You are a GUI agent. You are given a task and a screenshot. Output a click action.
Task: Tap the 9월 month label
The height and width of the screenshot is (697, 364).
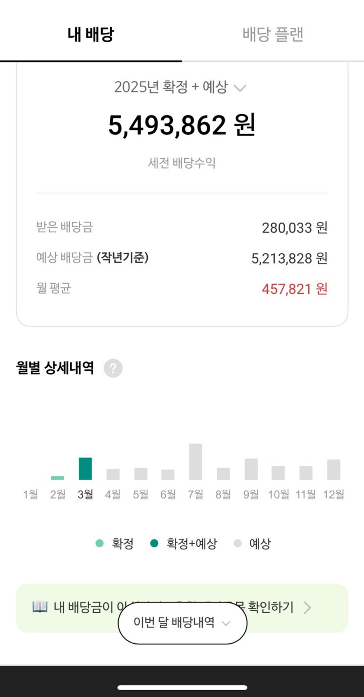(251, 495)
